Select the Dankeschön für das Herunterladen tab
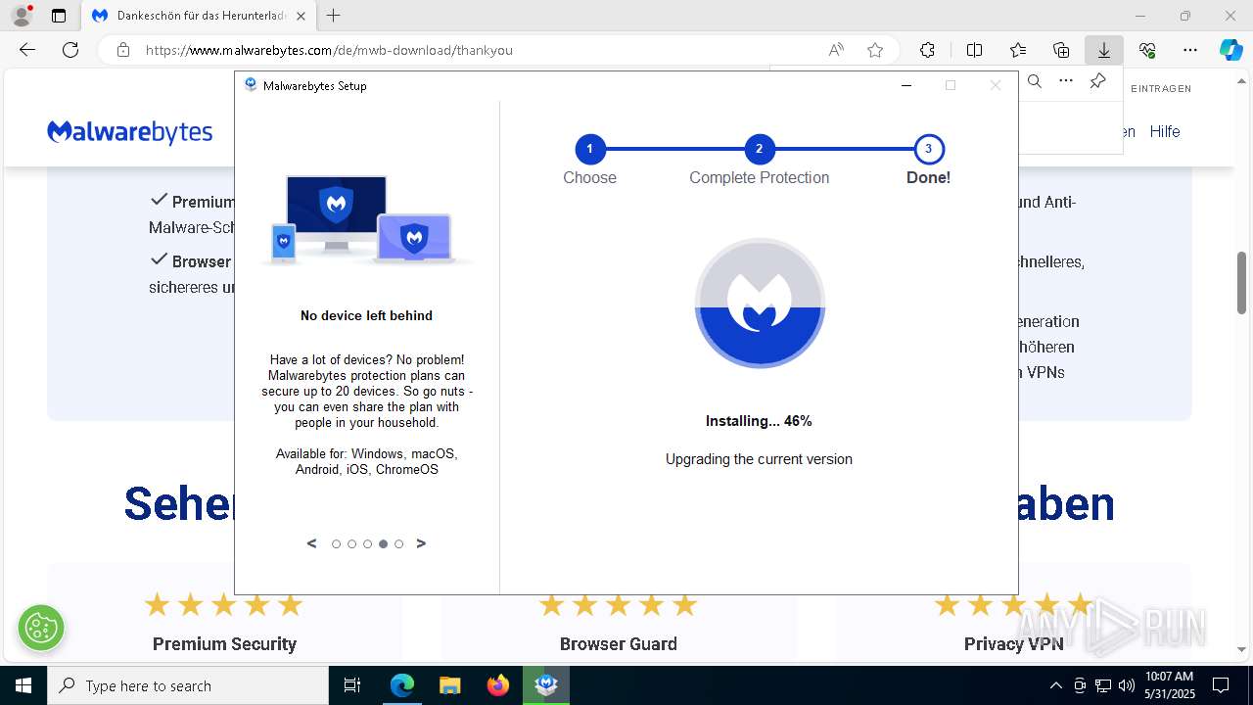This screenshot has height=705, width=1253. click(x=199, y=16)
